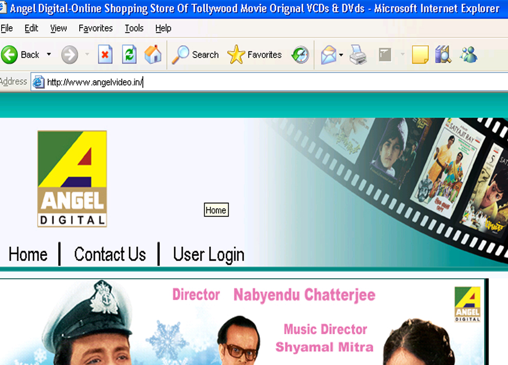Print the page using the printer icon
Viewport: 508px width, 365px height.
358,54
